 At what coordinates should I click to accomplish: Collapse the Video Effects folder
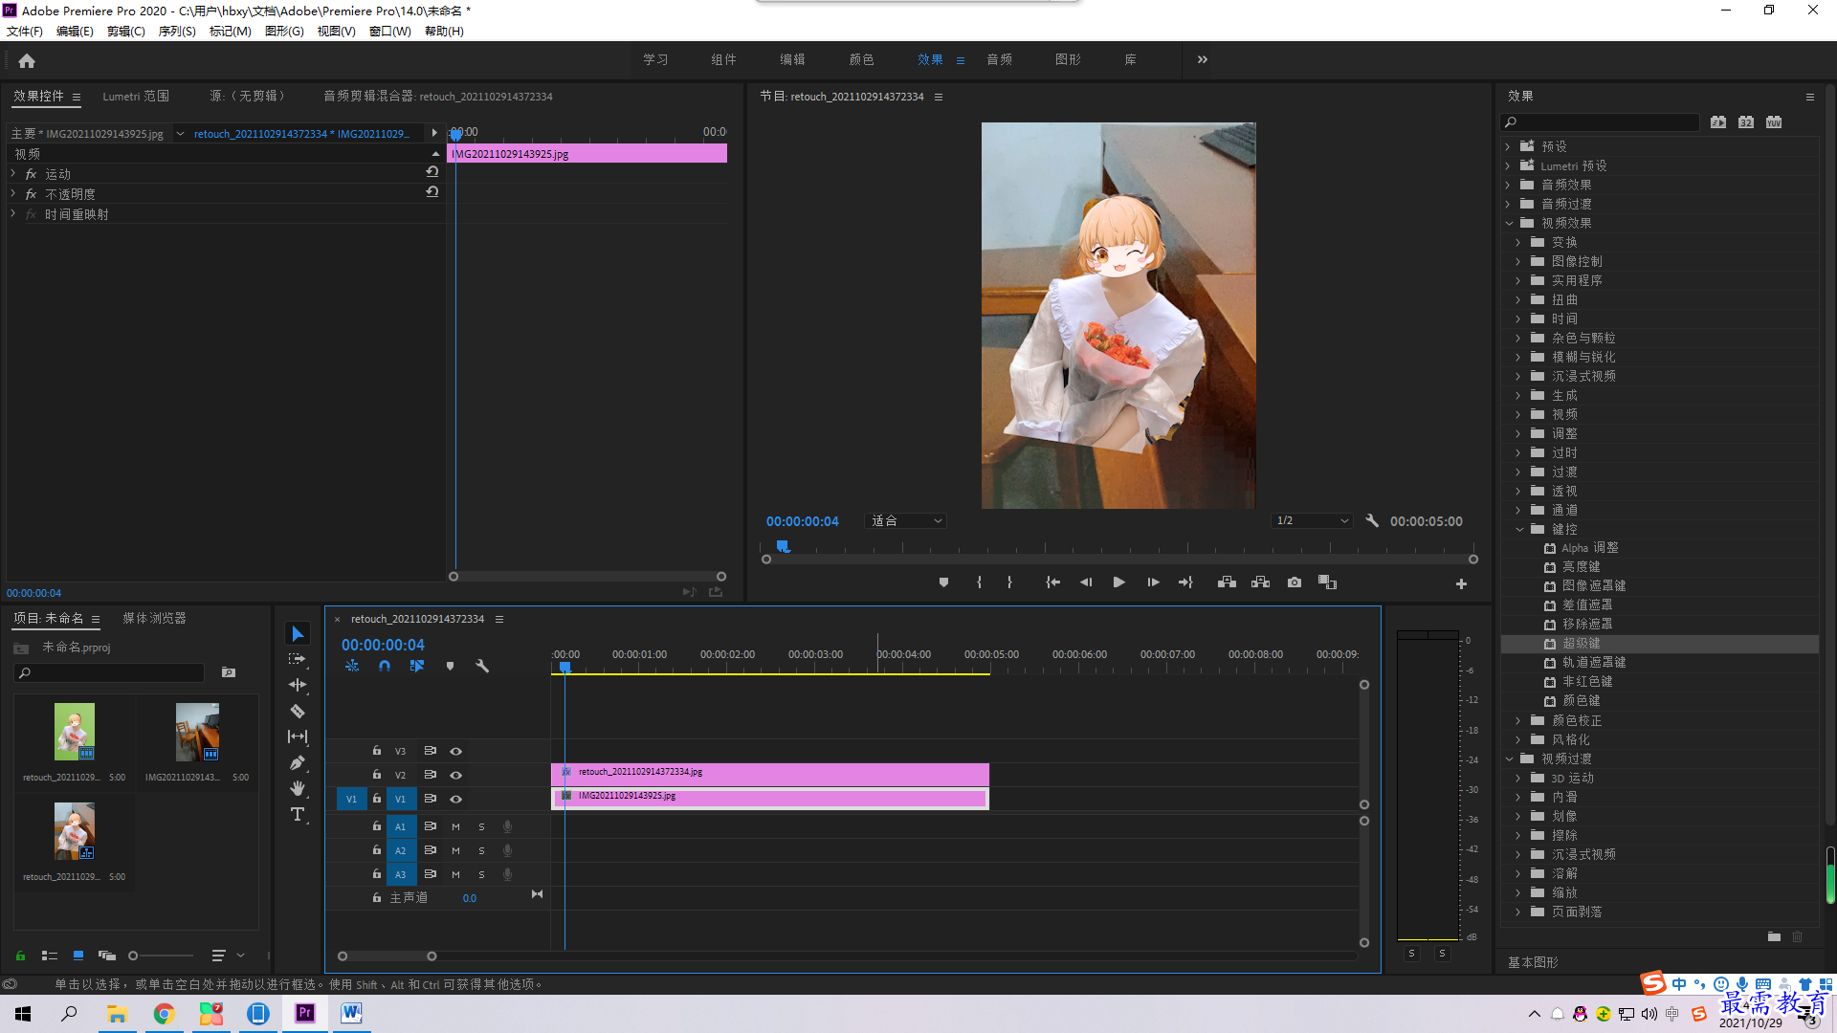tap(1510, 223)
